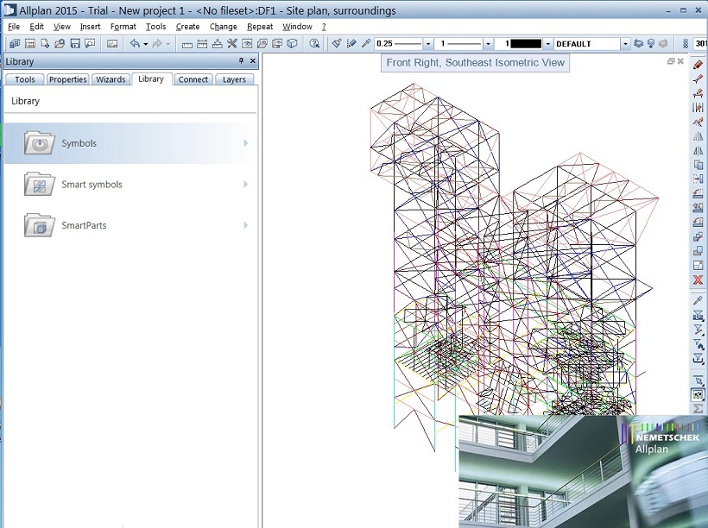
Task: Click the value field showing 301
Action: (701, 44)
